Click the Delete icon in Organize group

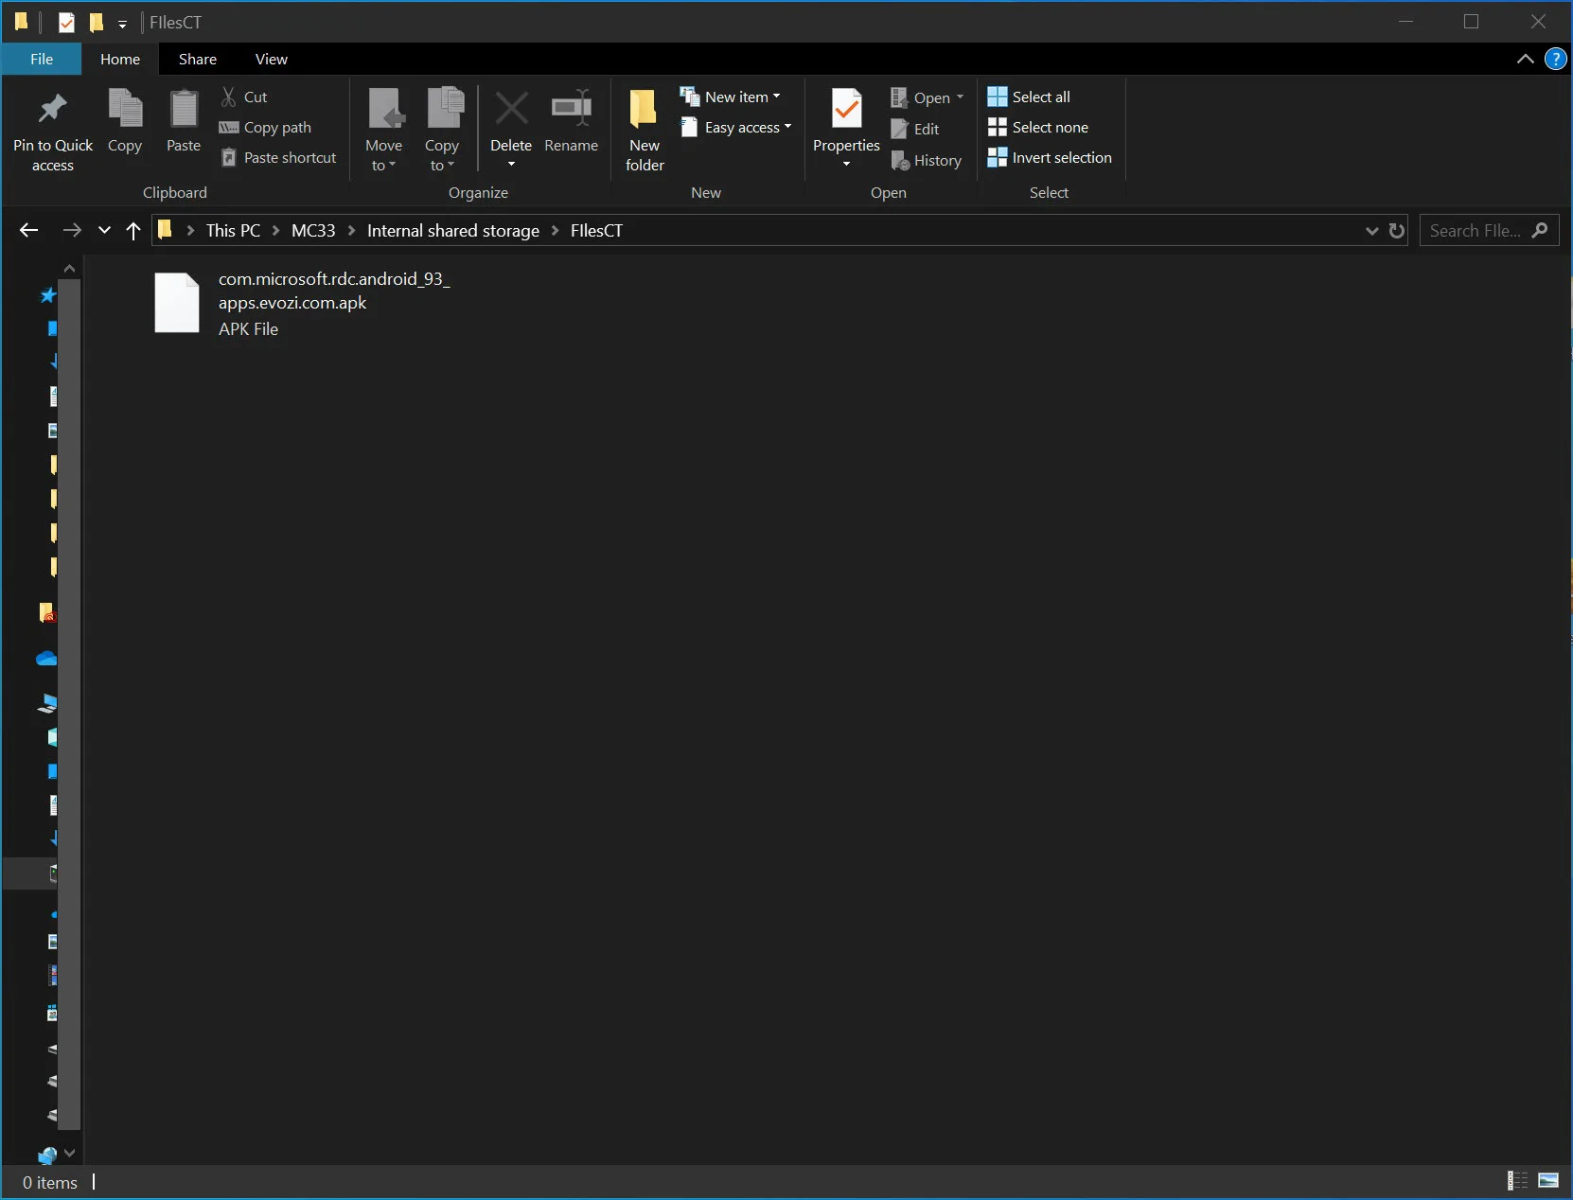pyautogui.click(x=511, y=111)
